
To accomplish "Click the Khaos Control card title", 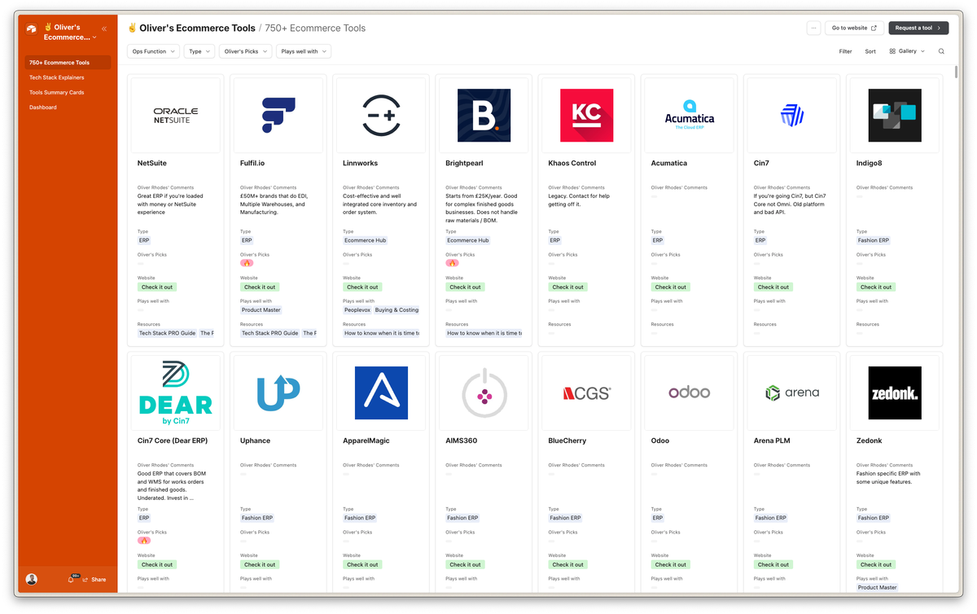I will click(572, 163).
